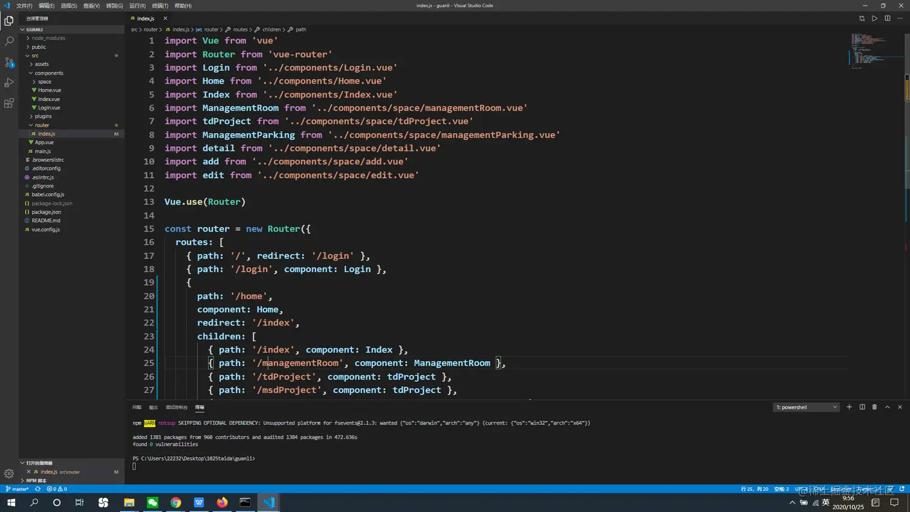Kill terminal with the trash icon
910x512 pixels.
pos(874,407)
